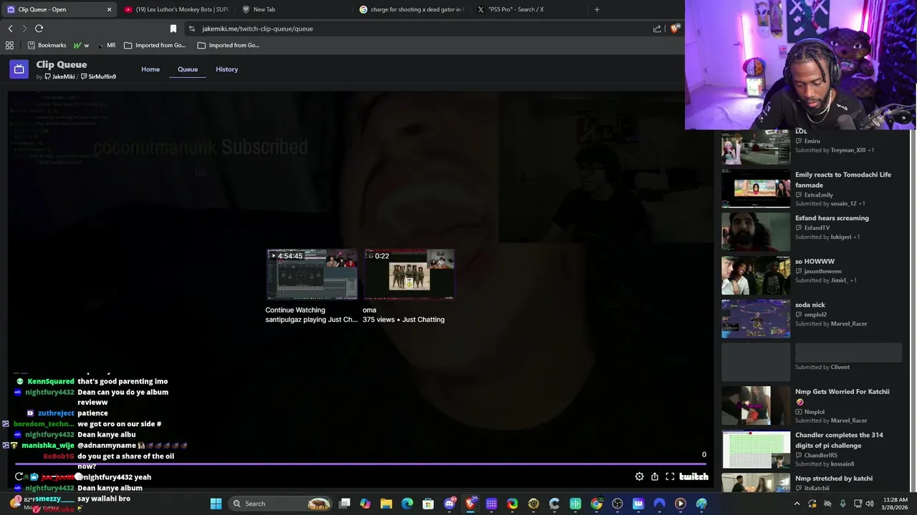This screenshot has width=917, height=515.
Task: Go forward with the browser forward arrow
Action: click(x=24, y=29)
